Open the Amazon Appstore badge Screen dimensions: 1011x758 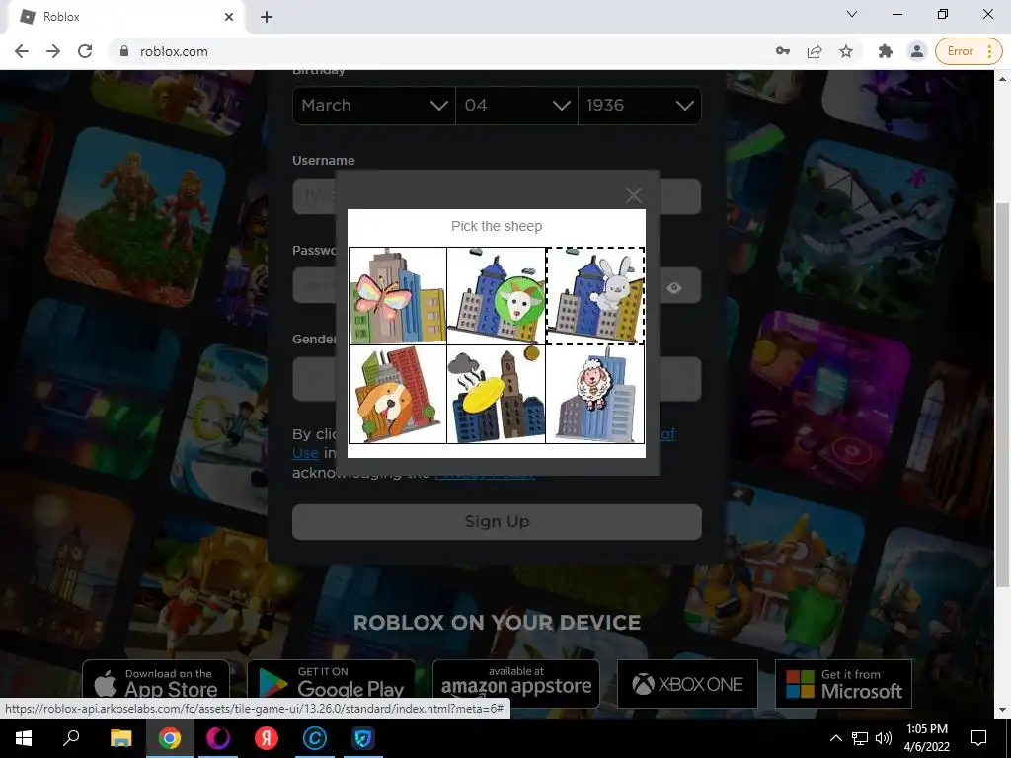coord(515,683)
